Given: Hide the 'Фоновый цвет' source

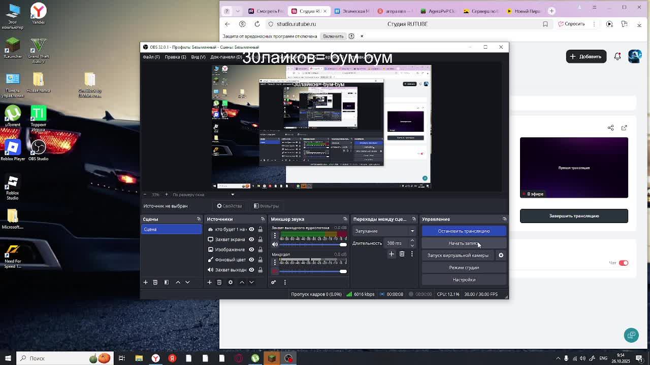Looking at the screenshot, I should click(x=251, y=260).
